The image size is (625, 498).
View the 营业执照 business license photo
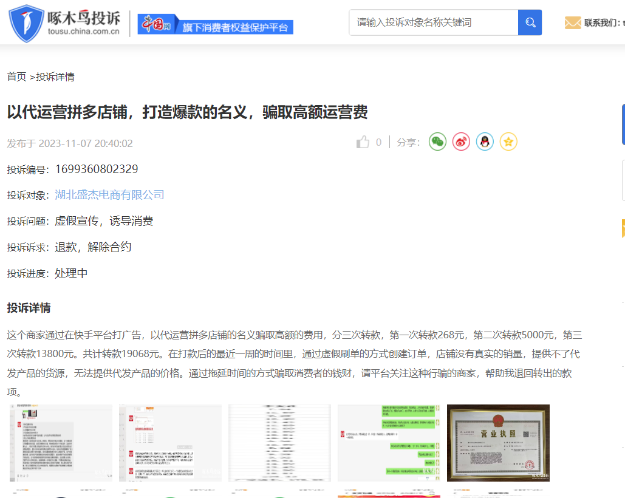click(498, 443)
